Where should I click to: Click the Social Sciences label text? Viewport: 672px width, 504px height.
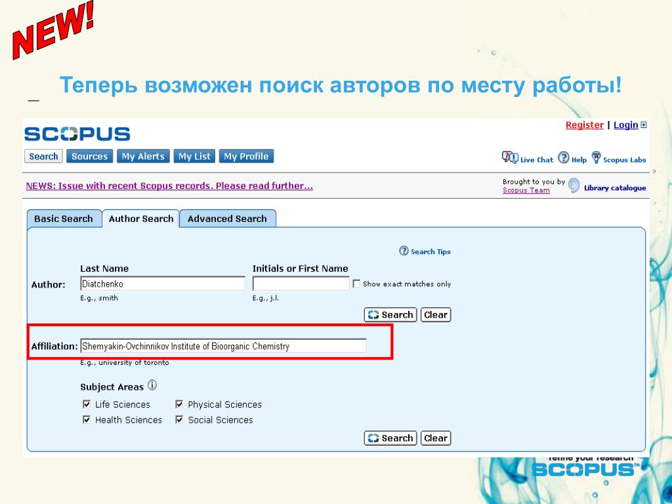pos(220,420)
